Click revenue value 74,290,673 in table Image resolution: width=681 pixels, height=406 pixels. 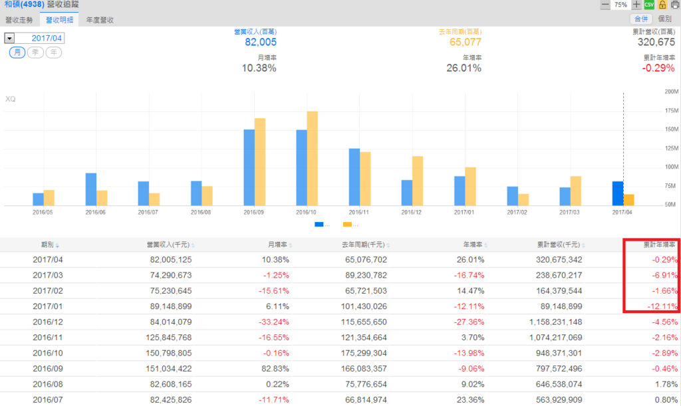(171, 276)
